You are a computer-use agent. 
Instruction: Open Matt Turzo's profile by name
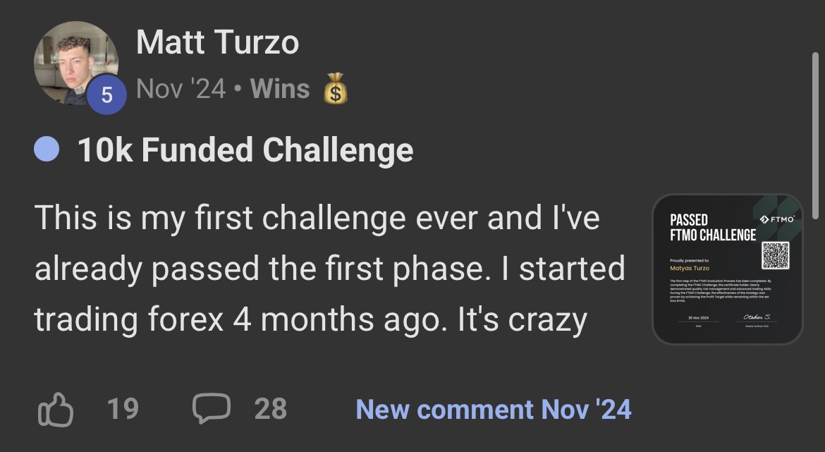[x=217, y=42]
